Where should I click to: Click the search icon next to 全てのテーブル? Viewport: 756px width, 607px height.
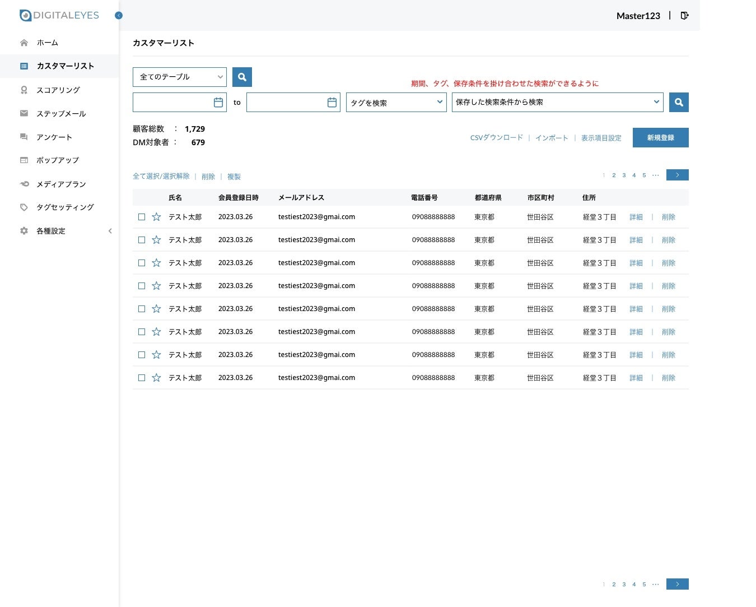(x=242, y=77)
